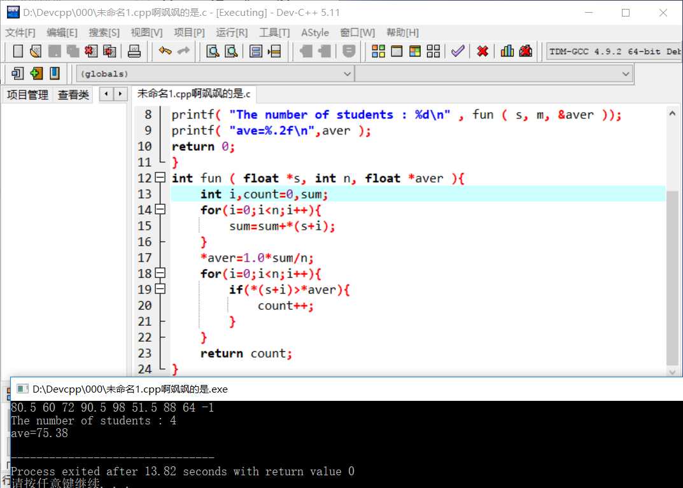The height and width of the screenshot is (488, 683).
Task: Click 'Process exited after 13.82 seconds' console line
Action: point(183,471)
